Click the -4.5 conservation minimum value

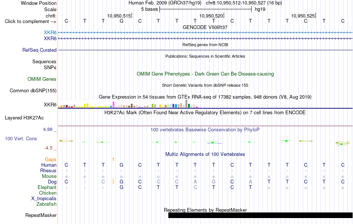pyautogui.click(x=48, y=148)
